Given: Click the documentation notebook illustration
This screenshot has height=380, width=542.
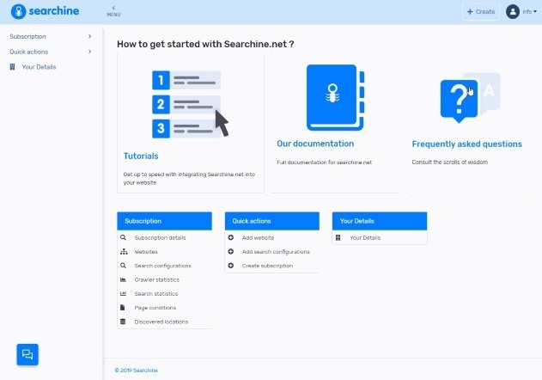Looking at the screenshot, I should coord(335,97).
